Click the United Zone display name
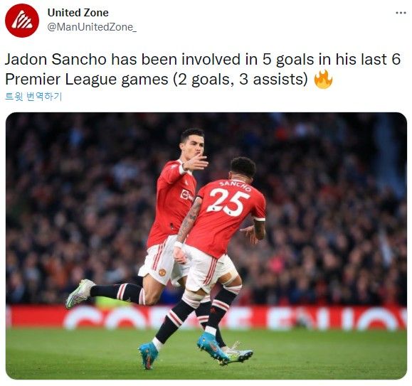Image resolution: width=412 pixels, height=386 pixels. [78, 13]
